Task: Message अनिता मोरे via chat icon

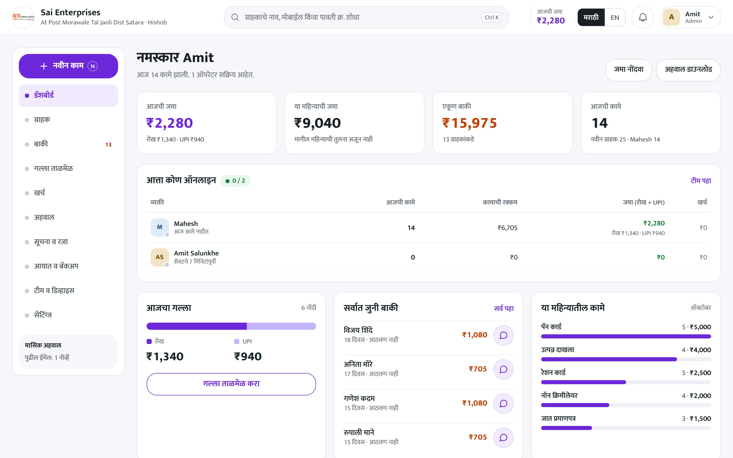Action: (x=503, y=369)
